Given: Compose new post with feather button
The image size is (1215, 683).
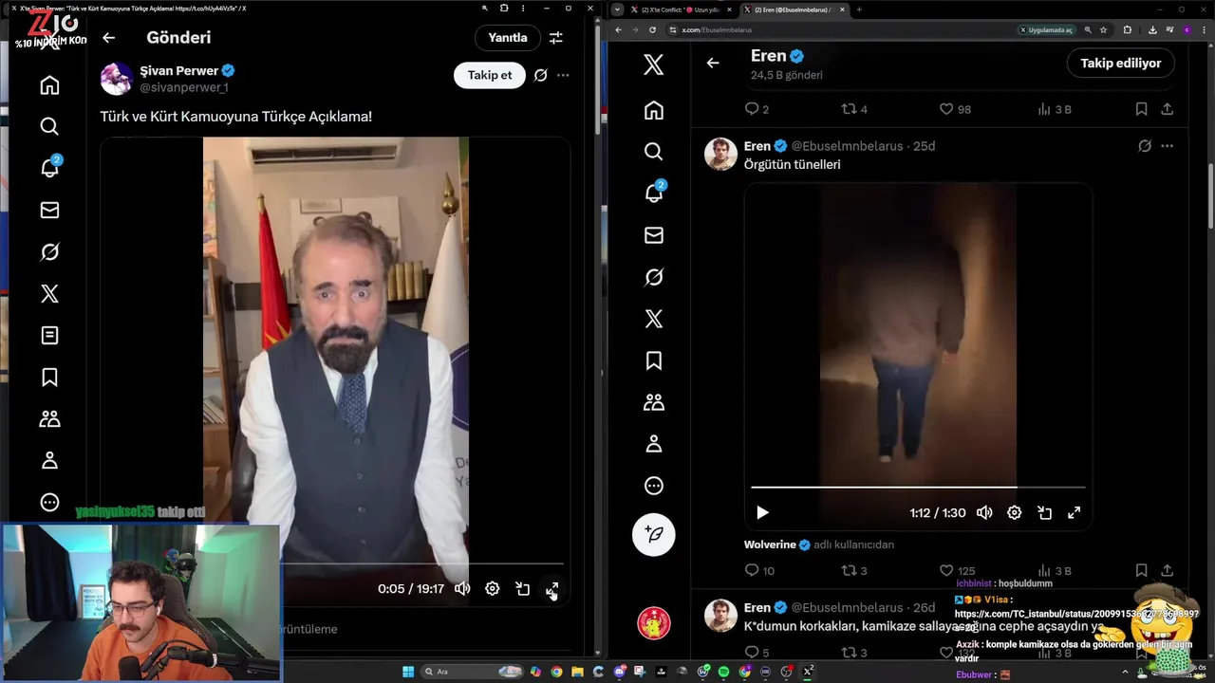Looking at the screenshot, I should [653, 534].
